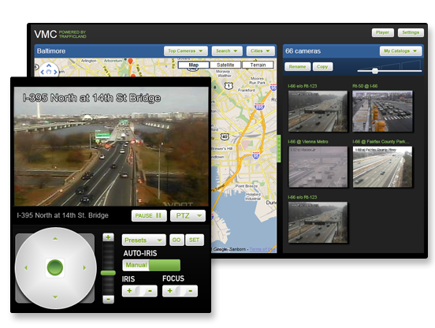Click the Route 40 shield on map
Viewport: 435px width, 328px height.
click(x=225, y=136)
